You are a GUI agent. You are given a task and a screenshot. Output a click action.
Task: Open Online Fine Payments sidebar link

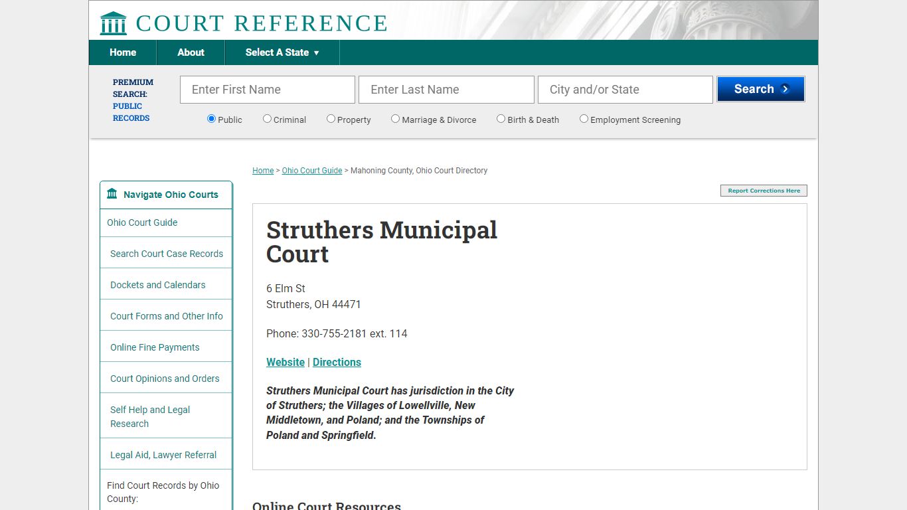[155, 347]
